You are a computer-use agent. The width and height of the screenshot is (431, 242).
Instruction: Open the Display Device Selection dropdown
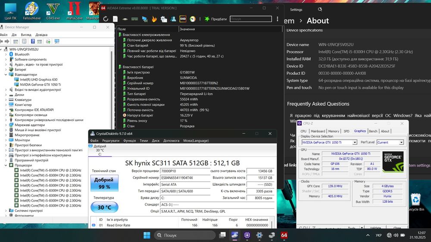[x=330, y=142]
